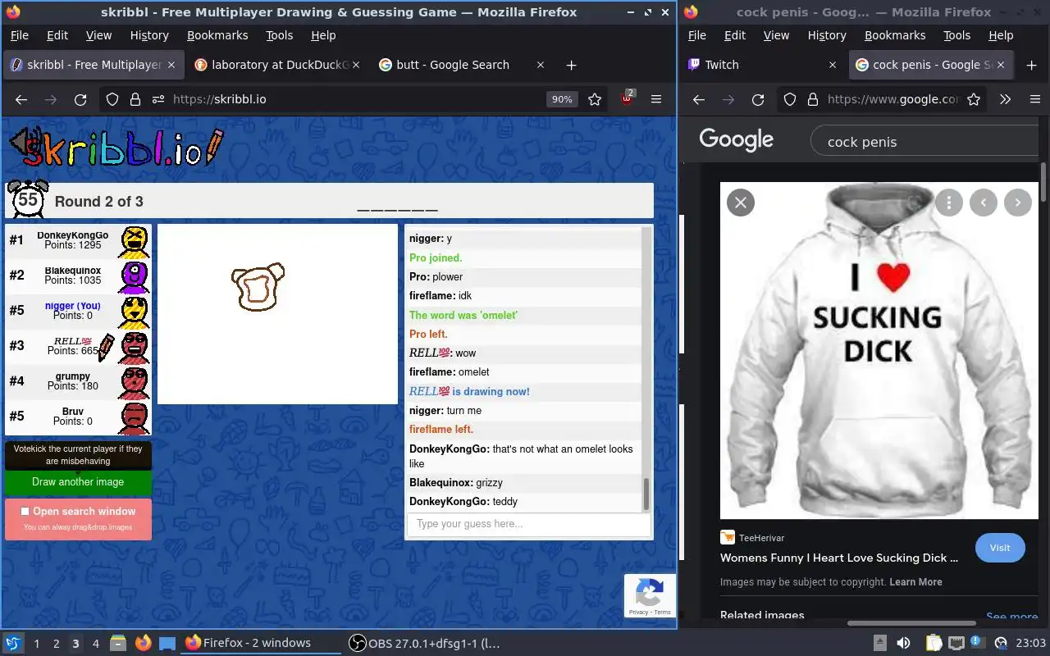Open the Tools menu in the right Firefox window
Screen dimensions: 1050x656
click(x=956, y=35)
